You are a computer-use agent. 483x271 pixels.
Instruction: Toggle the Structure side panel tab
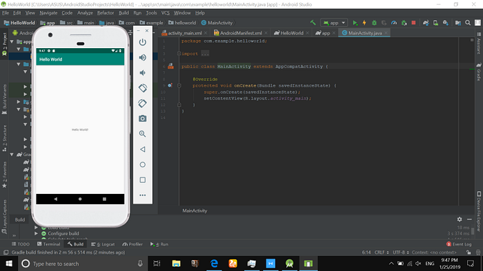pos(4,138)
